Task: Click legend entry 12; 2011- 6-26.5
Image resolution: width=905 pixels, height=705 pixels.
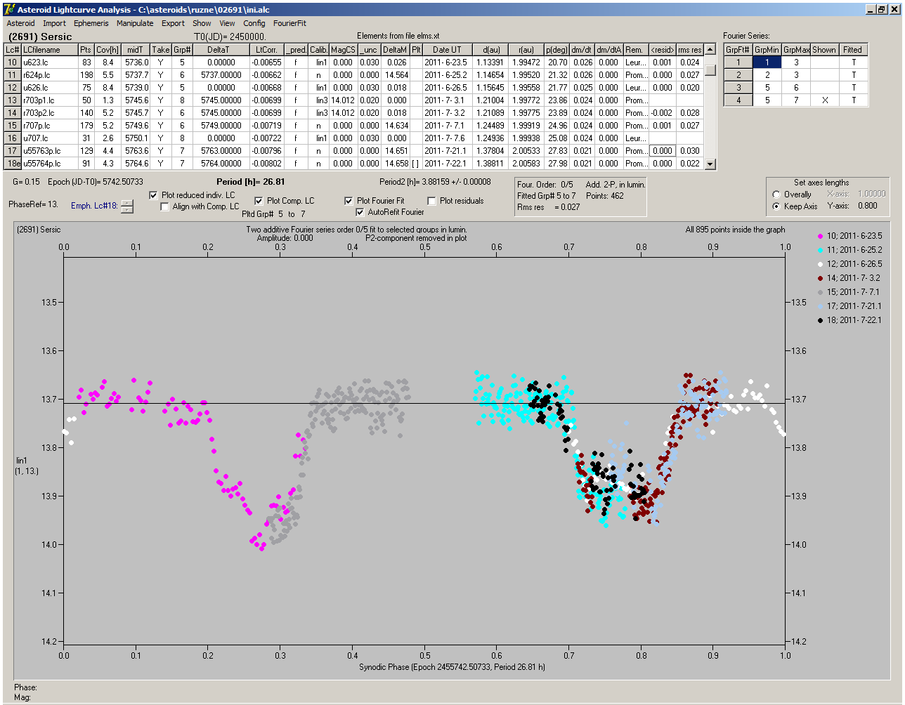Action: click(x=854, y=264)
